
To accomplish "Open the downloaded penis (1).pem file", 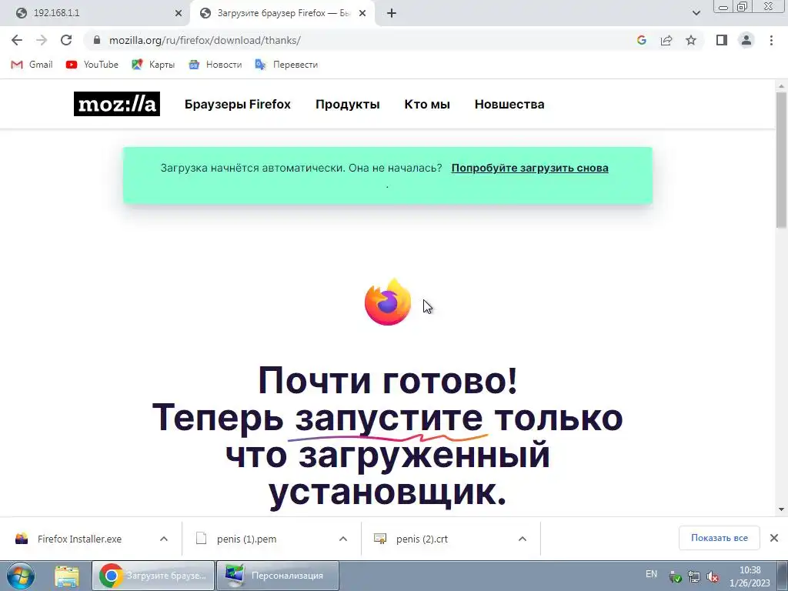I will (247, 539).
